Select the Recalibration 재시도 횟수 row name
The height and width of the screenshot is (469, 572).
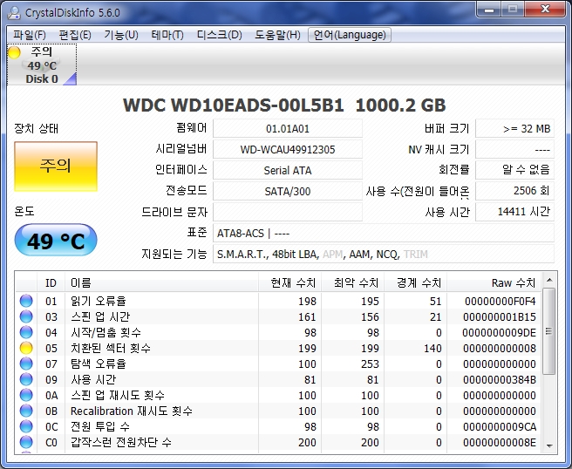click(x=132, y=411)
